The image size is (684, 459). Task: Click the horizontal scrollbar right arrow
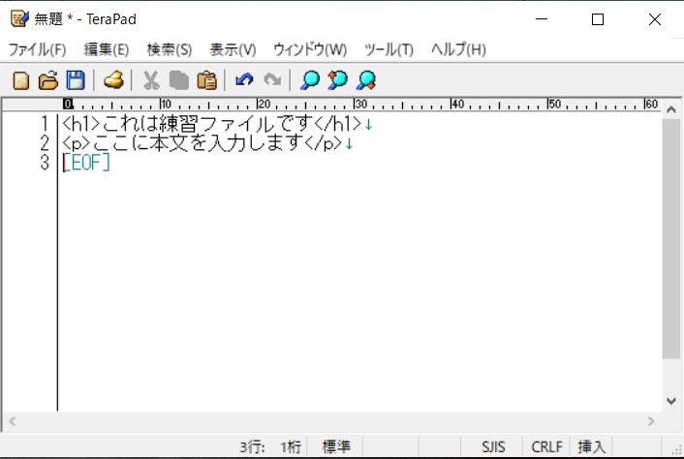point(651,421)
